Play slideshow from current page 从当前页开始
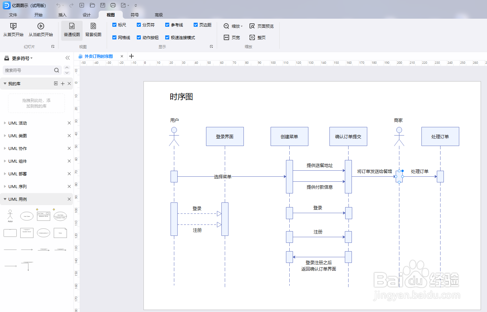487x312 pixels. 40,30
